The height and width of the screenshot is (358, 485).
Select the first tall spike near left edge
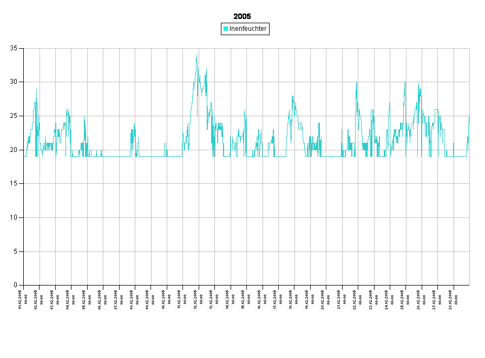(36, 90)
